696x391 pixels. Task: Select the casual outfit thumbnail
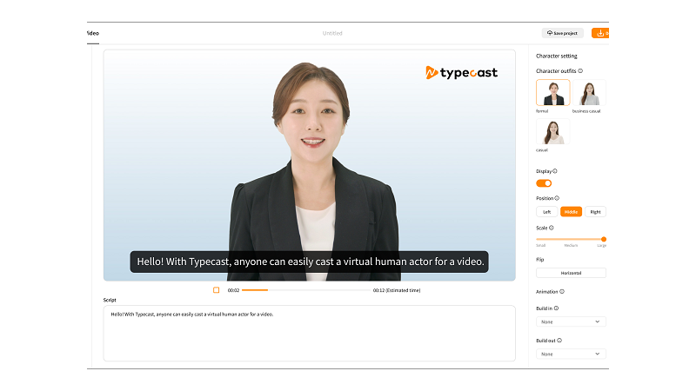click(553, 132)
